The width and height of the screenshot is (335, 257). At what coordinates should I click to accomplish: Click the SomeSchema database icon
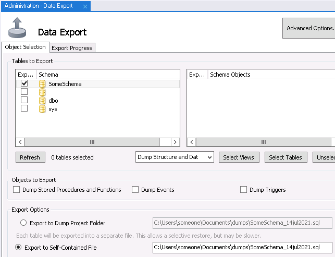click(42, 83)
